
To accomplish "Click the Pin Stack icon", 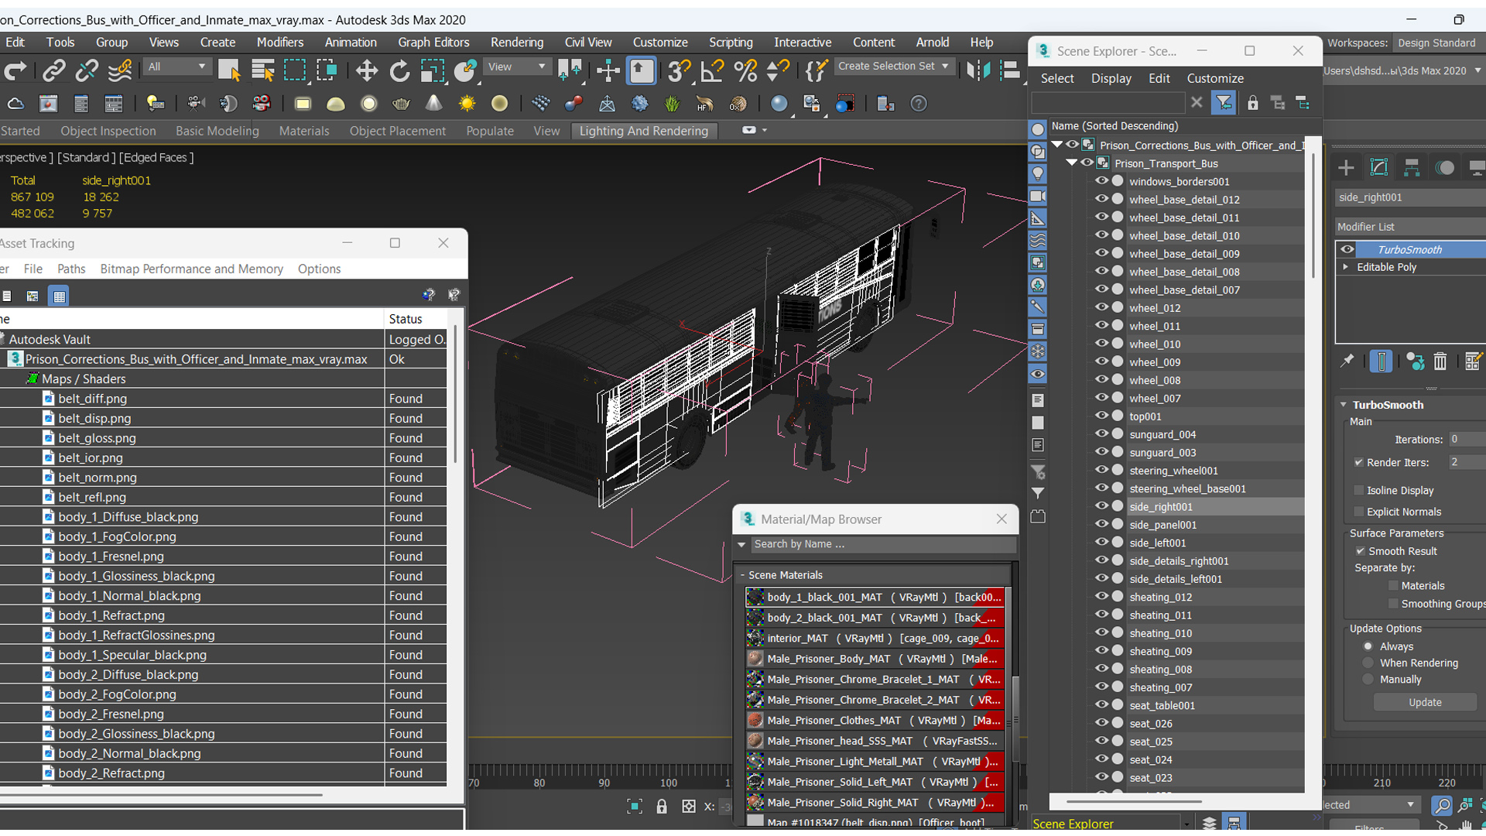I will point(1347,361).
